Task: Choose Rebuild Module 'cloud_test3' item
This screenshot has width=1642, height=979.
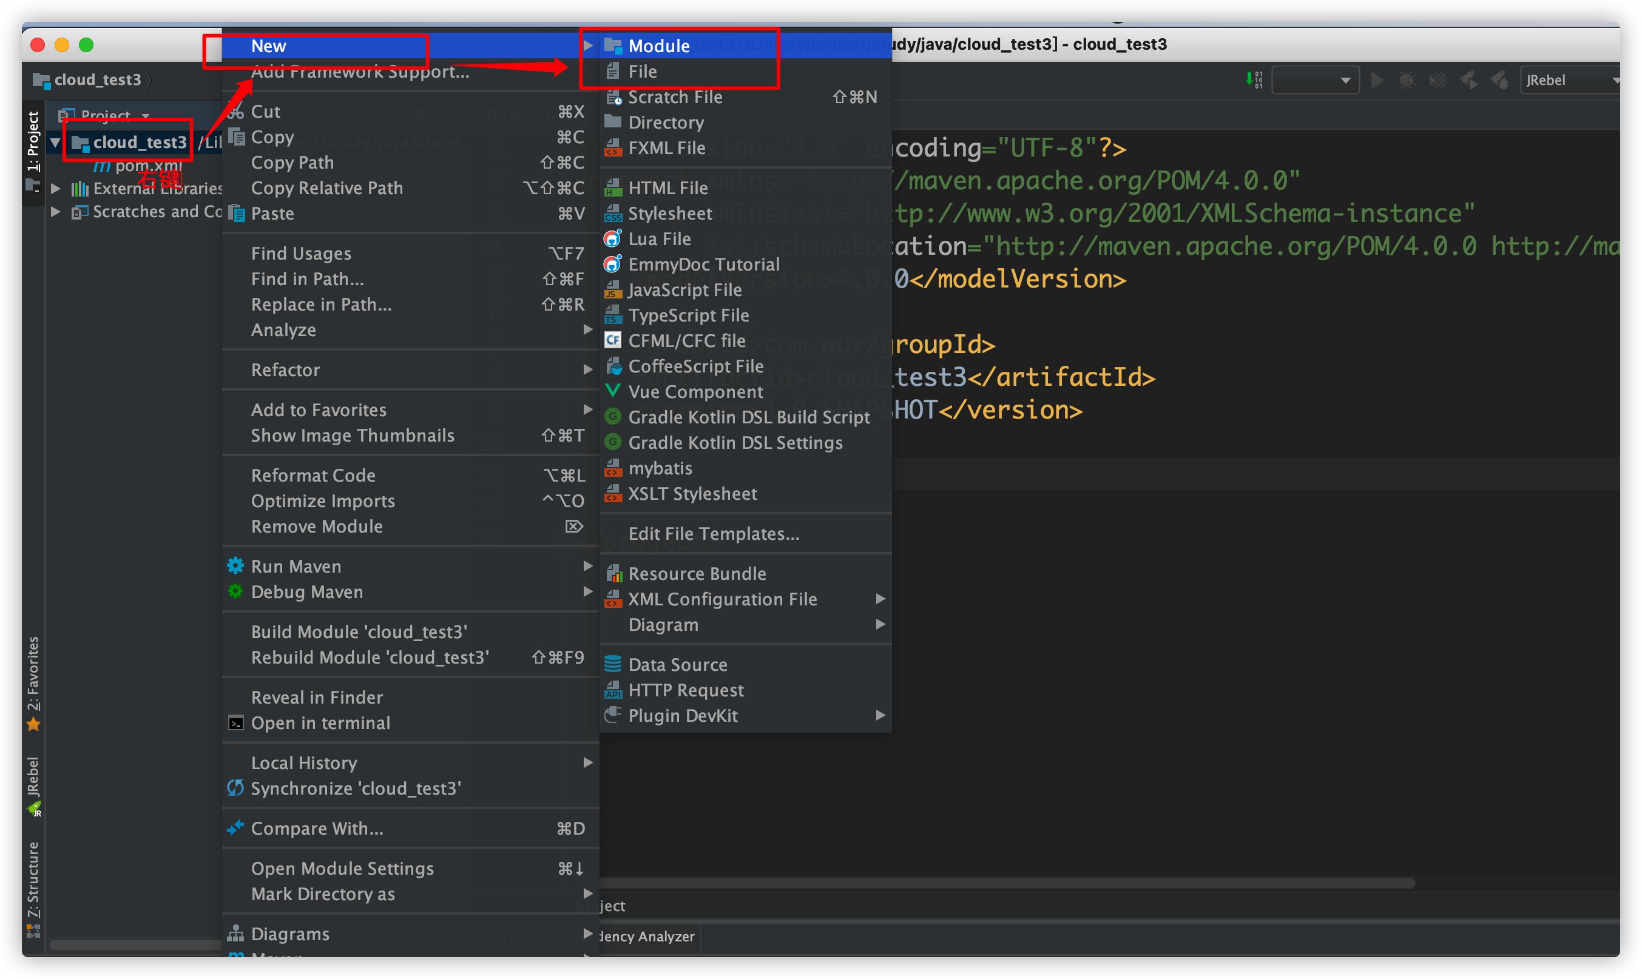Action: pyautogui.click(x=410, y=657)
